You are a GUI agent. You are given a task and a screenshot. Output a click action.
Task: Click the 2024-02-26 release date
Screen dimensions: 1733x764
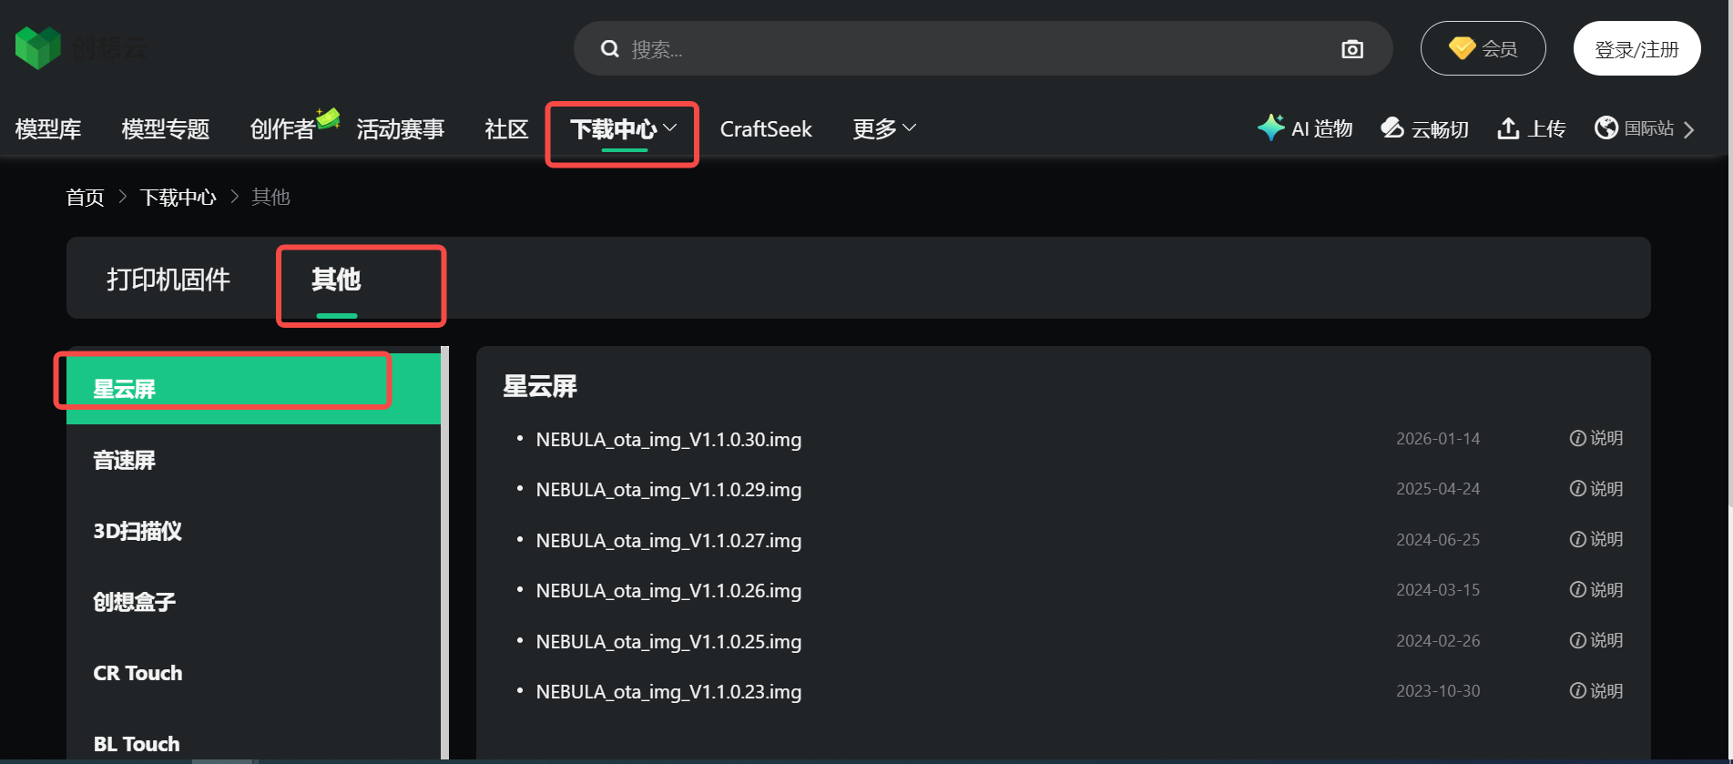1438,641
